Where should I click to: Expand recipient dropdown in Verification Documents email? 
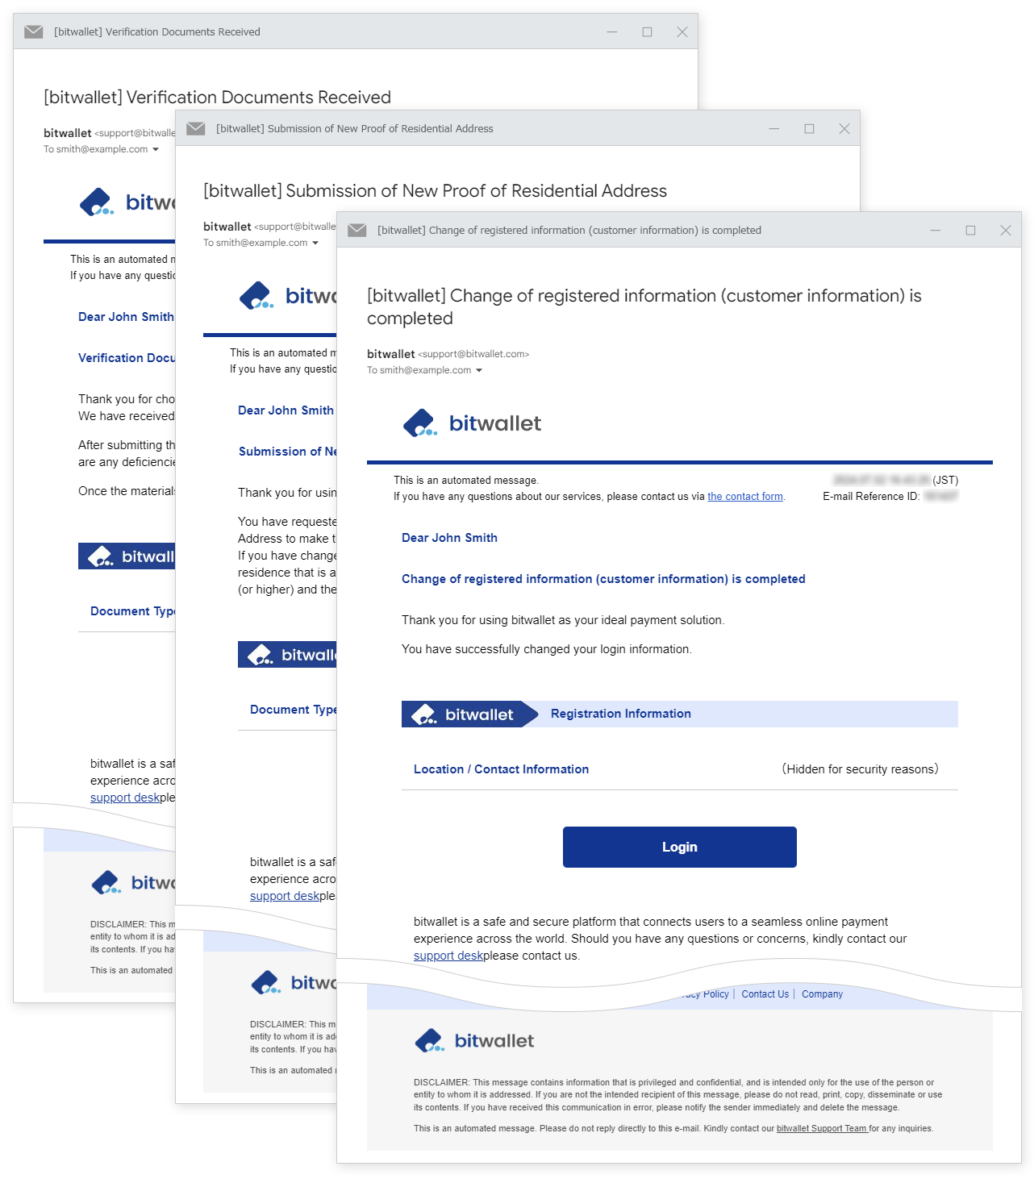point(156,150)
